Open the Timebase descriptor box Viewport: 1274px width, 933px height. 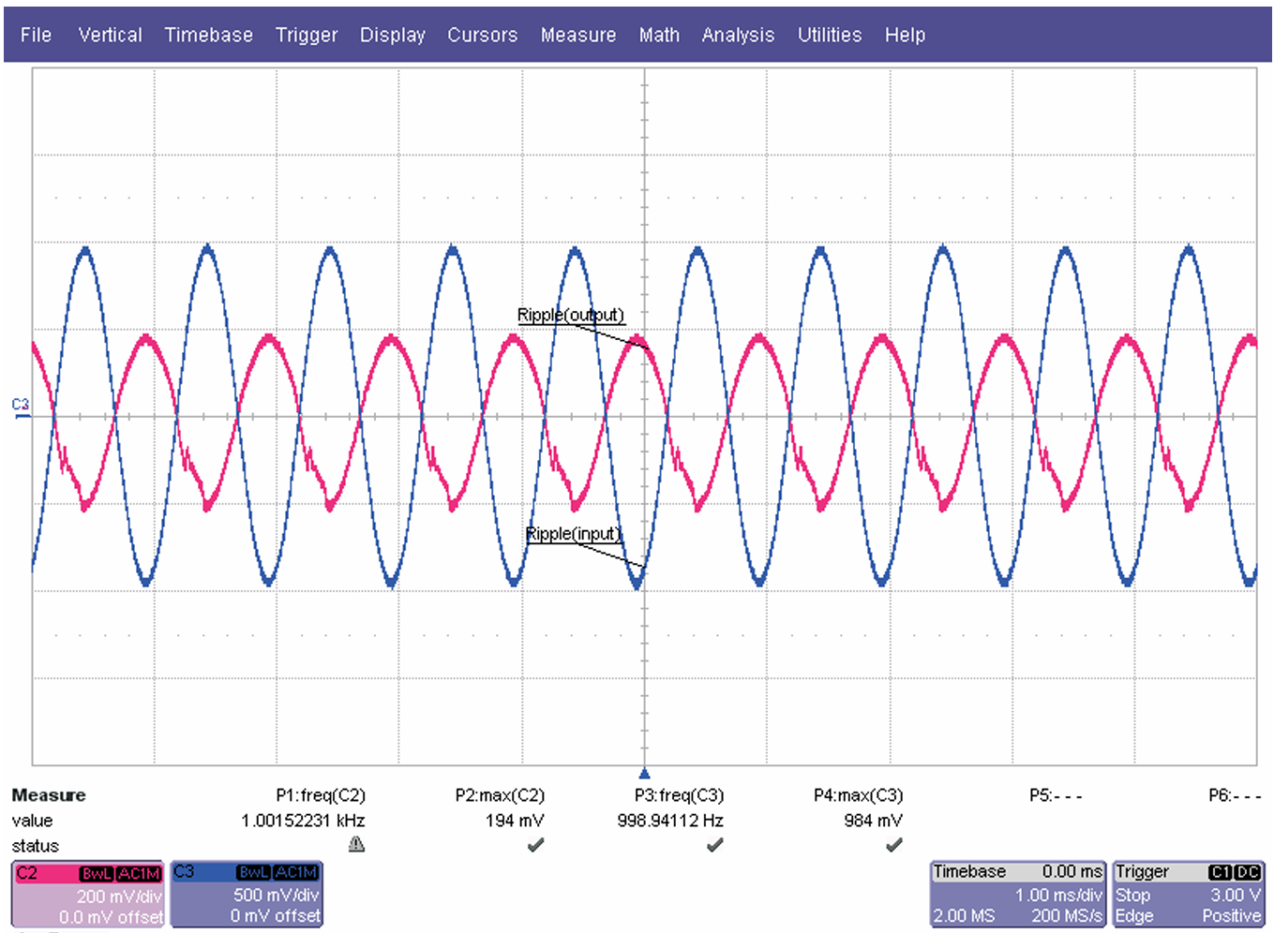(x=1018, y=895)
